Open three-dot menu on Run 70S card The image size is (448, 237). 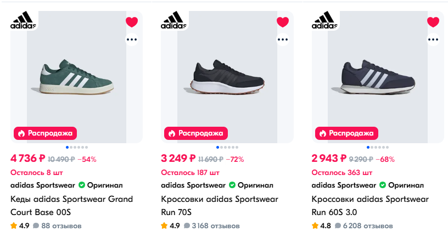[x=282, y=39]
